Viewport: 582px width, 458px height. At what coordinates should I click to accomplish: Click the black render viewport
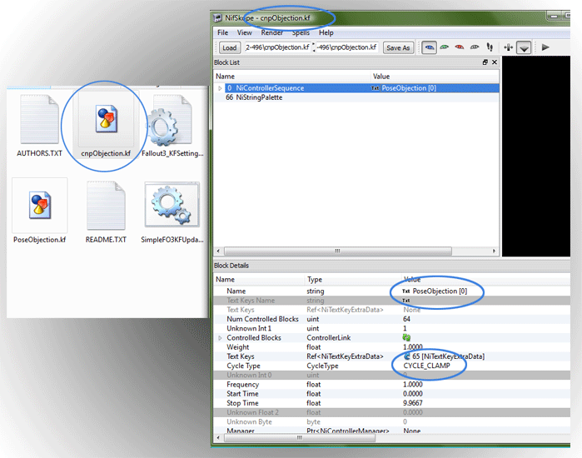point(536,156)
